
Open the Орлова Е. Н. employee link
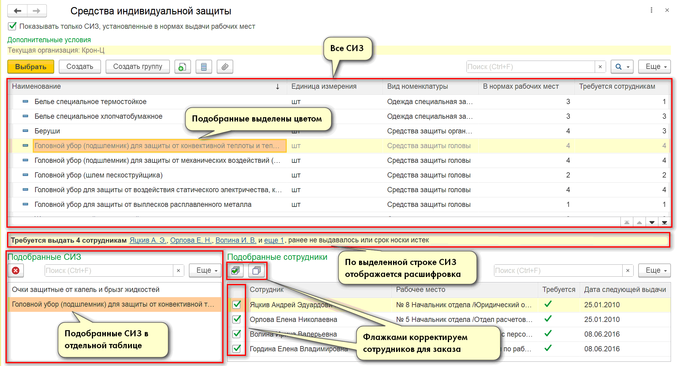(x=191, y=240)
